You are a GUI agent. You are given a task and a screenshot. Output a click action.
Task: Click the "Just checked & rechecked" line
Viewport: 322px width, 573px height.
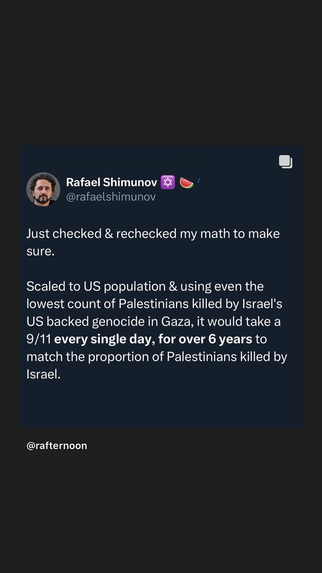click(x=153, y=234)
